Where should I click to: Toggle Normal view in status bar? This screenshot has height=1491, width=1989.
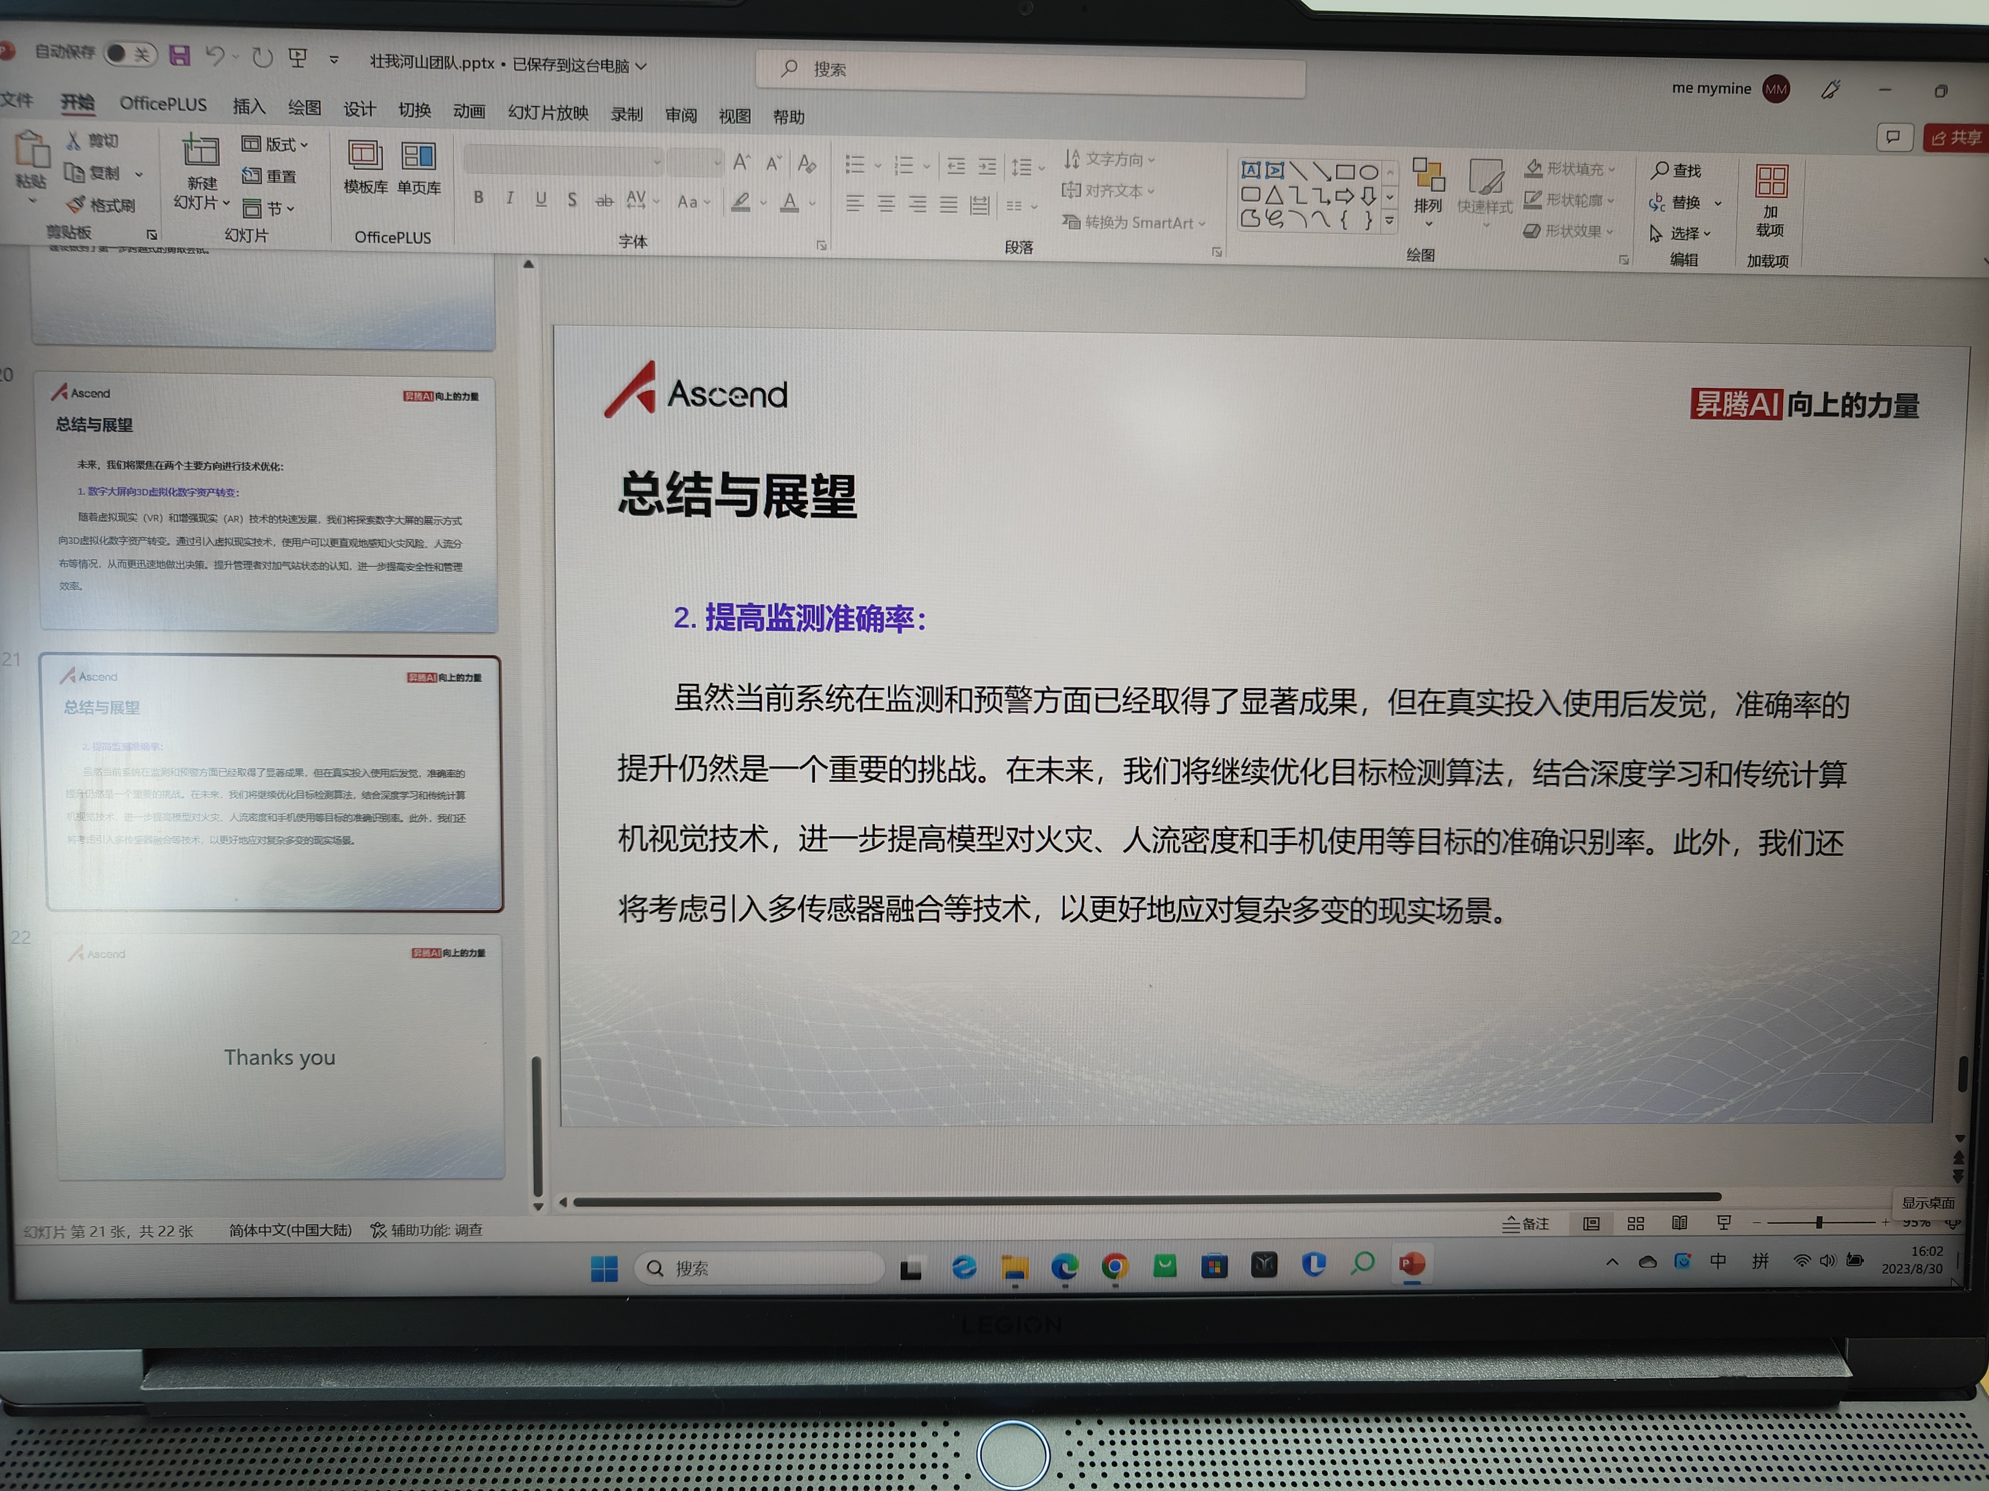[1591, 1223]
